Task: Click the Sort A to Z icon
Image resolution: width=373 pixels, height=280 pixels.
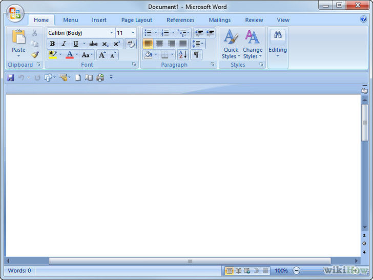Action: (x=183, y=55)
